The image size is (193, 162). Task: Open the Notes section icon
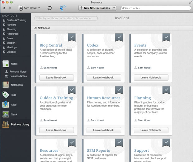(6, 64)
